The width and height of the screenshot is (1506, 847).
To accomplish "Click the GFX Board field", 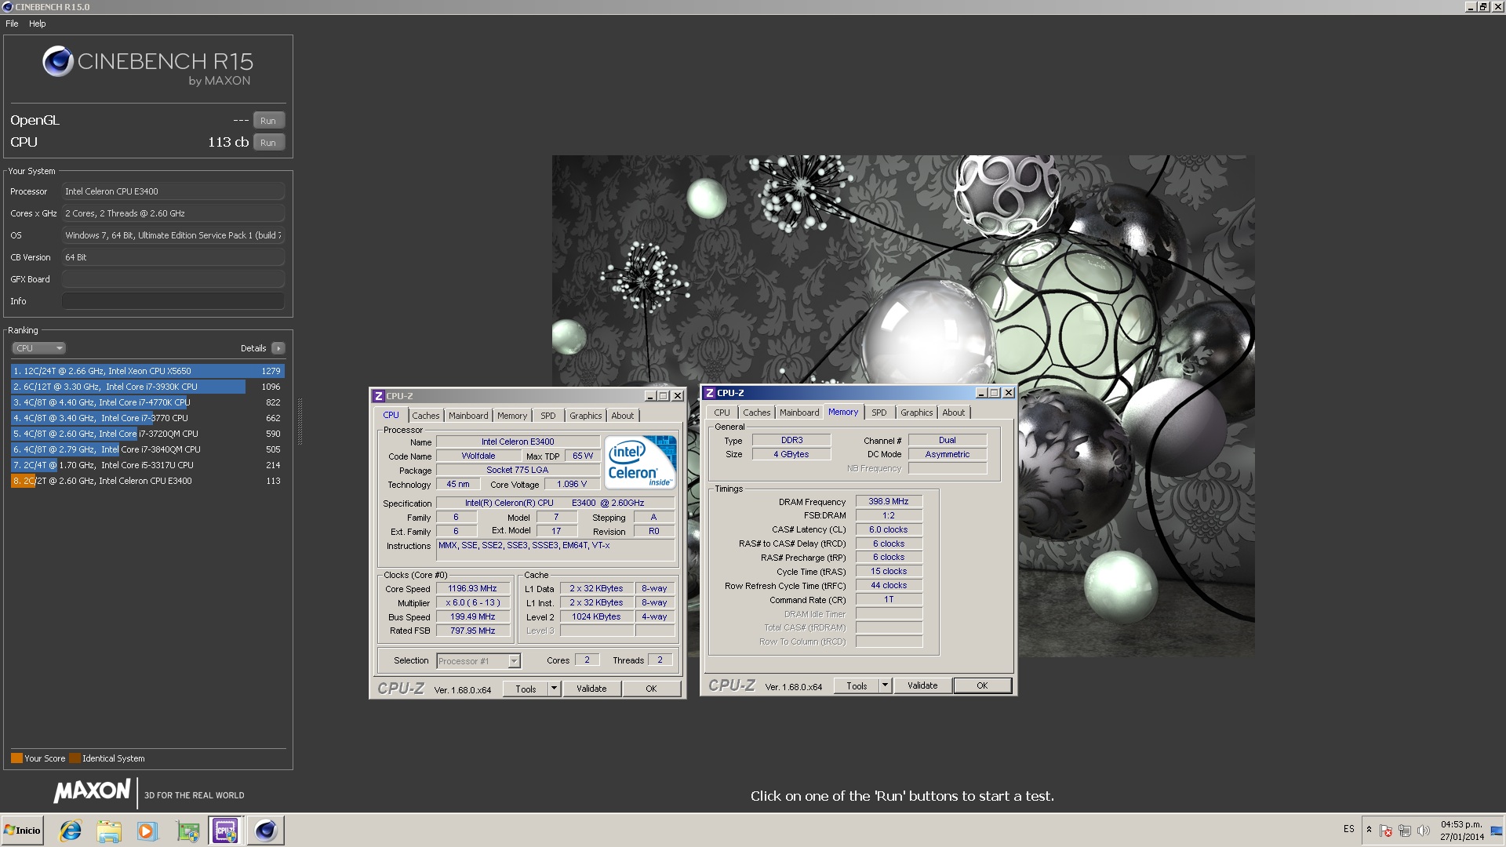I will (x=173, y=279).
